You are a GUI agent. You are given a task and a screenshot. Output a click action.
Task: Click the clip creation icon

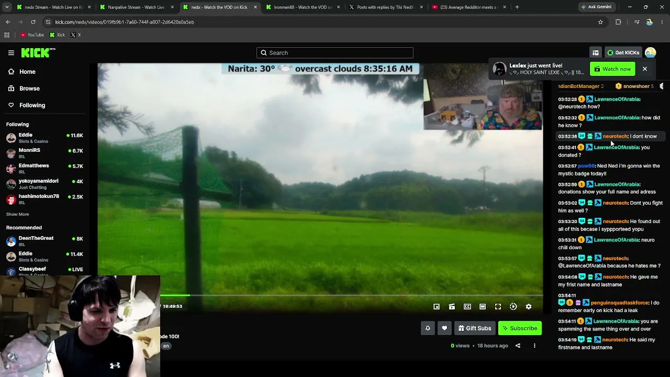click(x=452, y=307)
